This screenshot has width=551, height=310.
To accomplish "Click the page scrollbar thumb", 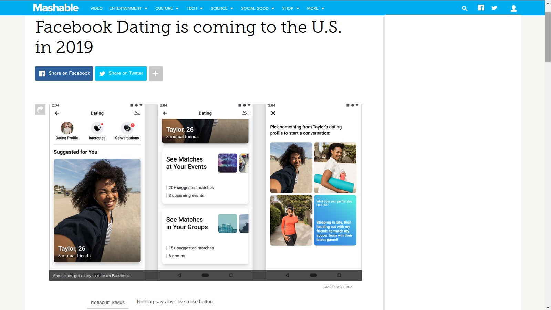I will 548,37.
